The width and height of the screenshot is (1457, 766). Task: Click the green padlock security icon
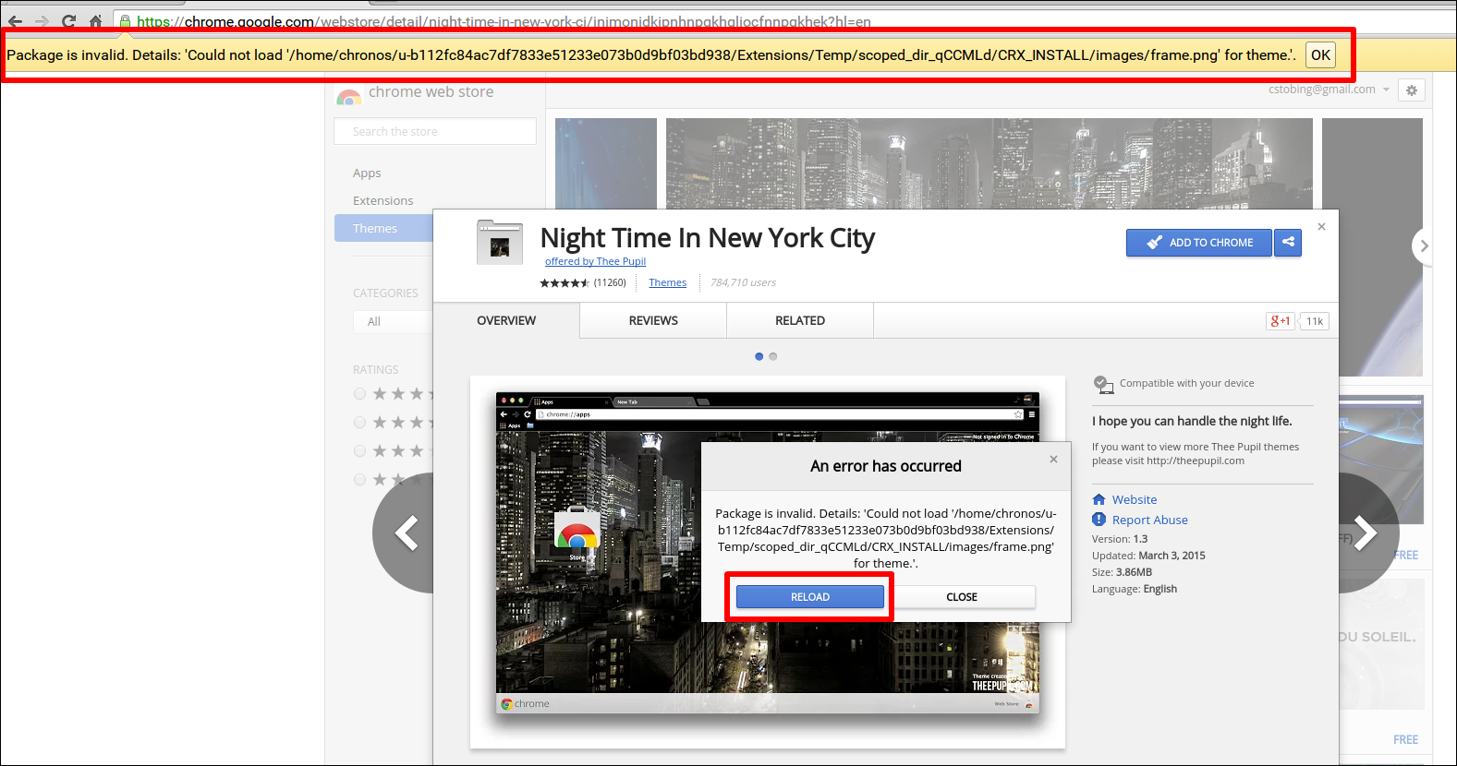(x=125, y=20)
